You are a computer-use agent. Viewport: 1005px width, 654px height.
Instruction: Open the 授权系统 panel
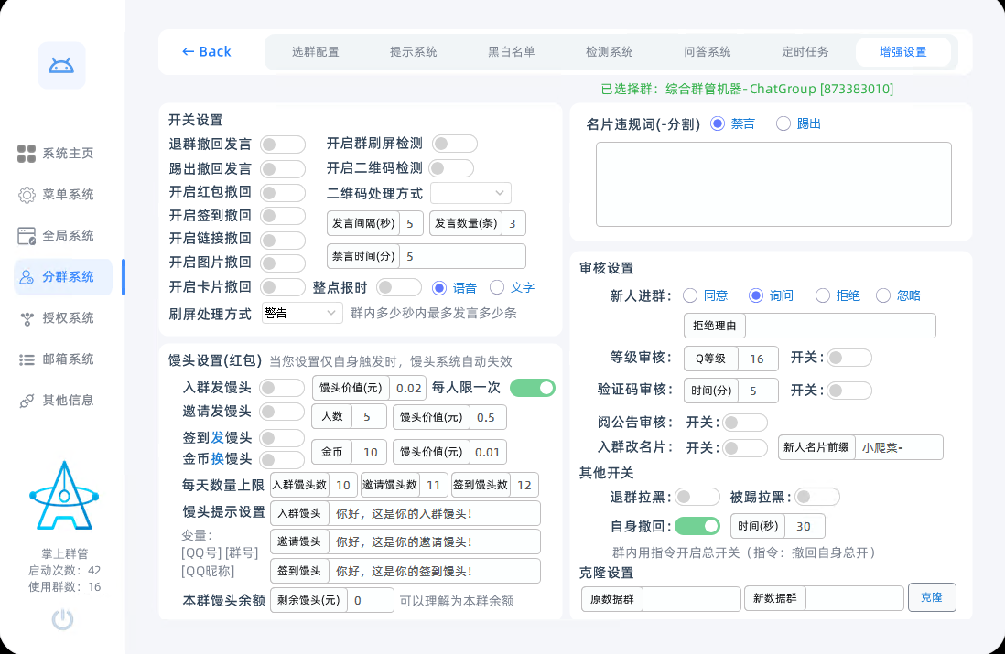point(61,317)
